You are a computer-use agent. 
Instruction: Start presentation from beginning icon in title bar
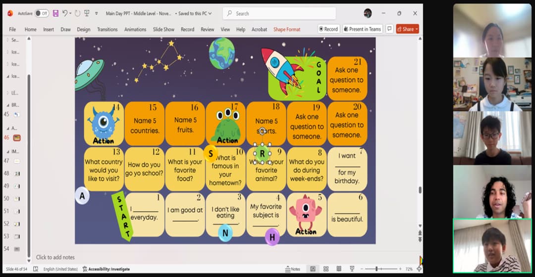87,13
